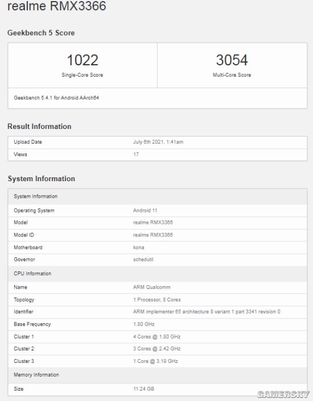
Task: Click the Model value realme RMX3366
Action: tap(153, 223)
